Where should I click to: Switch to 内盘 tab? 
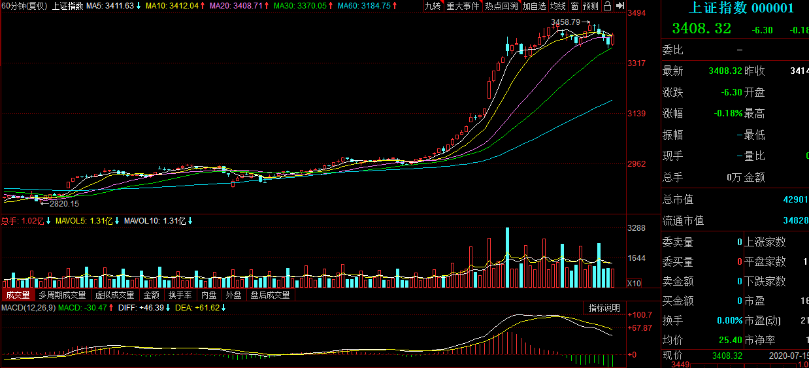(209, 295)
